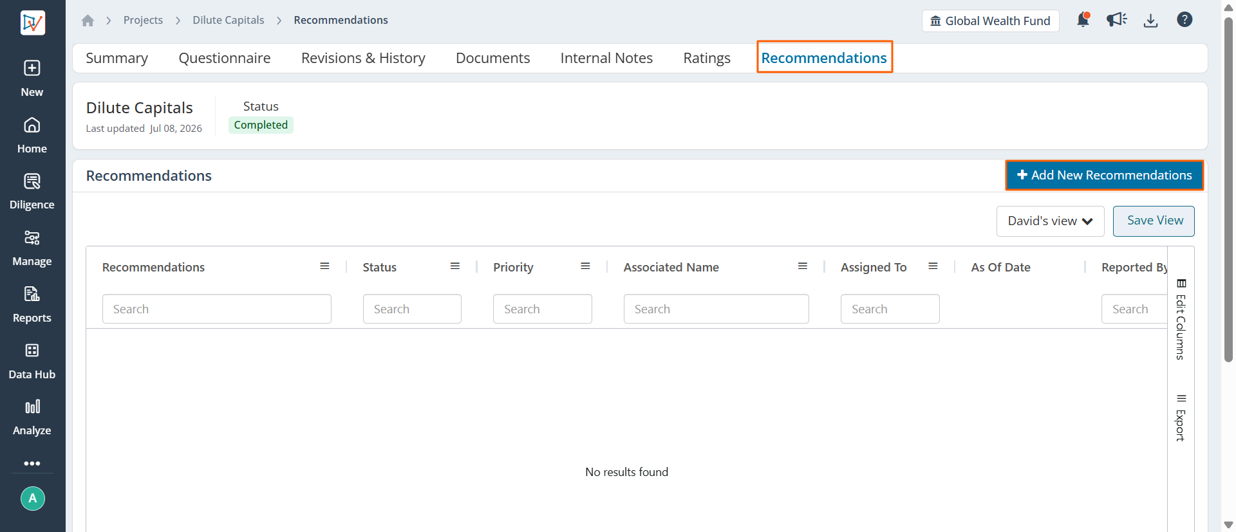Sort by Assigned To column header
This screenshot has height=532, width=1236.
874,267
